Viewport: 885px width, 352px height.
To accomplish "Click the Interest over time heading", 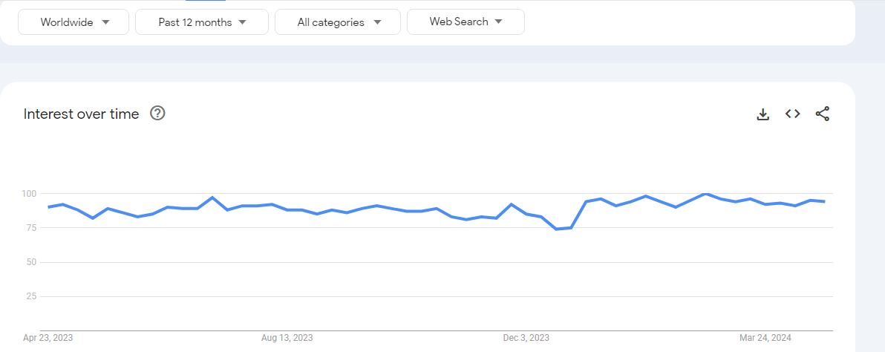I will click(81, 114).
